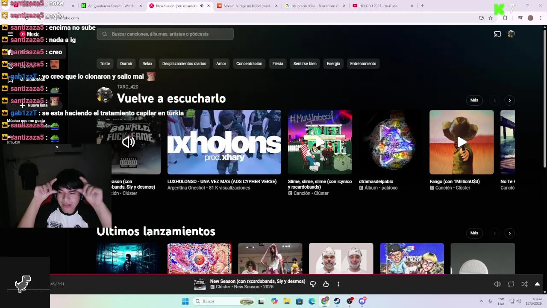
Task: Play Fango cowboy hat thumbnail
Action: [x=462, y=142]
